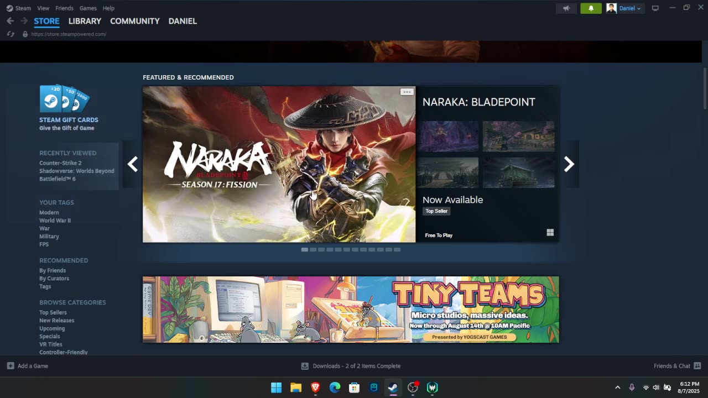Image resolution: width=708 pixels, height=398 pixels.
Task: Open the Tiny Teams event banner
Action: pyautogui.click(x=351, y=310)
